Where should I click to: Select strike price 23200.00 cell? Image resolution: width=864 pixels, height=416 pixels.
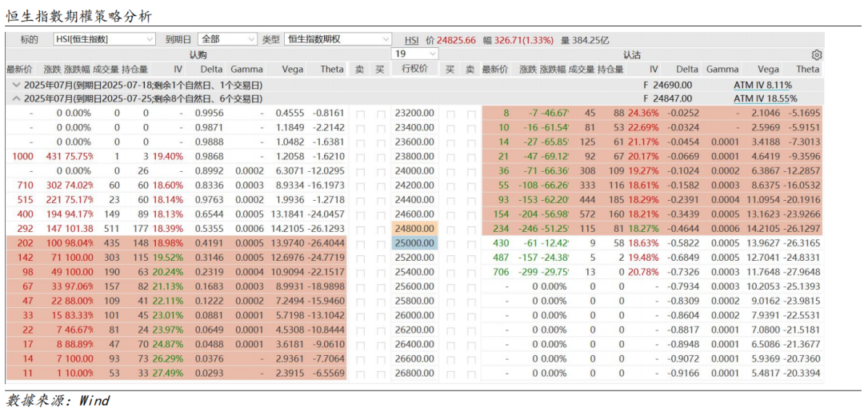415,113
